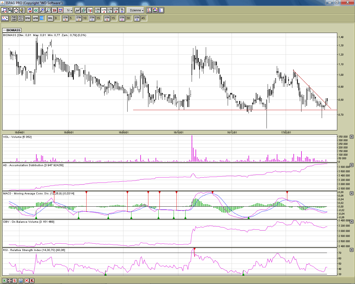This screenshot has width=355, height=284.
Task: Switch to line chart type
Action: coord(77,10)
